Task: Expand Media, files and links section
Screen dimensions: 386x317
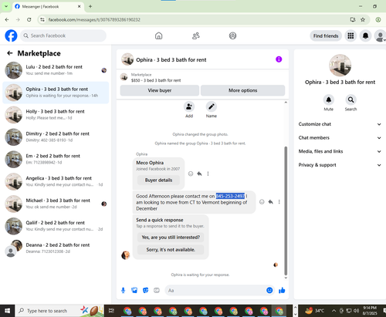Action: pyautogui.click(x=340, y=151)
